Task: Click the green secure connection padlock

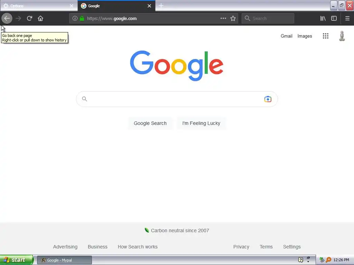Action: 82,19
